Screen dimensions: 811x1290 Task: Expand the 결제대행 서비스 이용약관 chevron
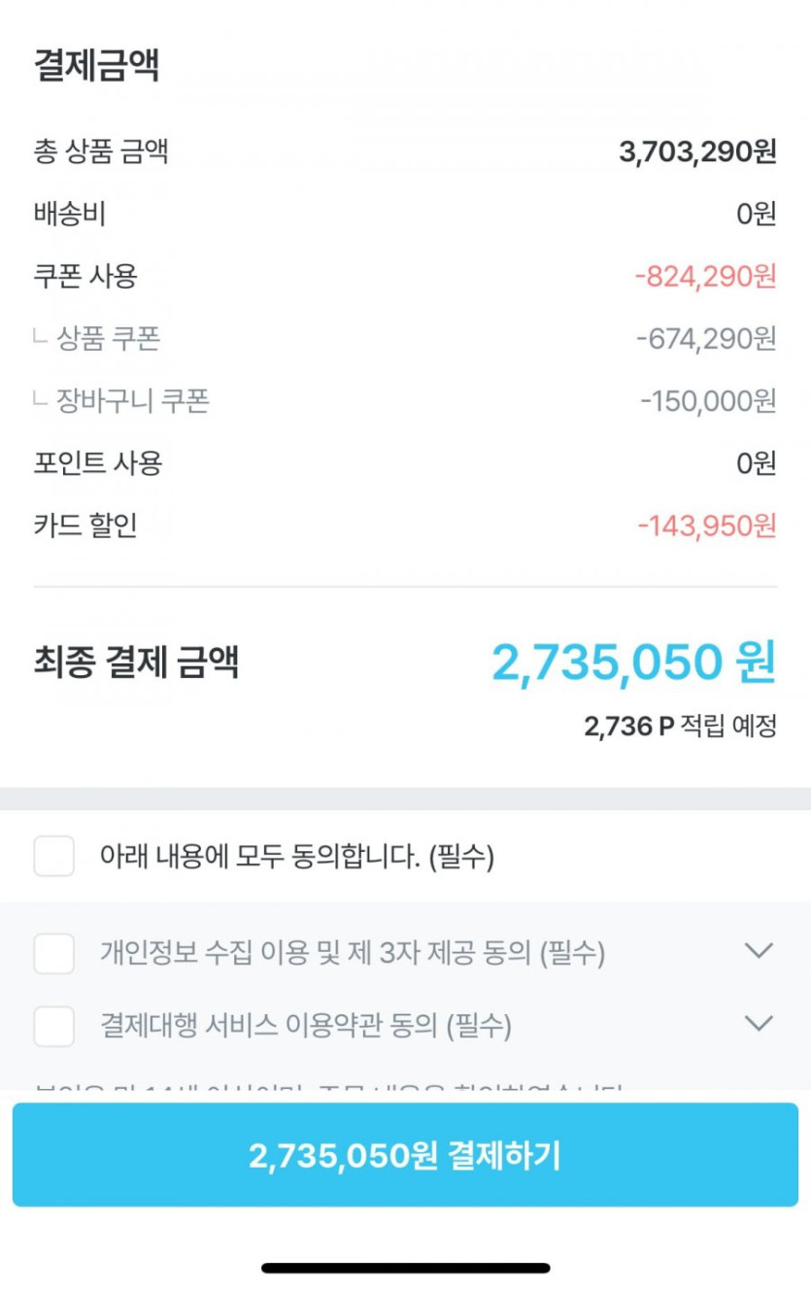tap(758, 1023)
